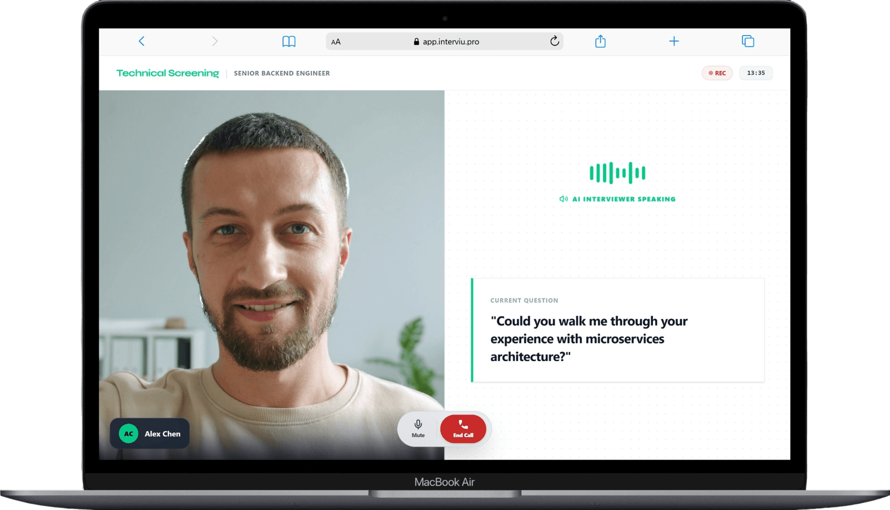Click the speaker icon beside AI Interviewer
The image size is (890, 510).
[x=563, y=199]
